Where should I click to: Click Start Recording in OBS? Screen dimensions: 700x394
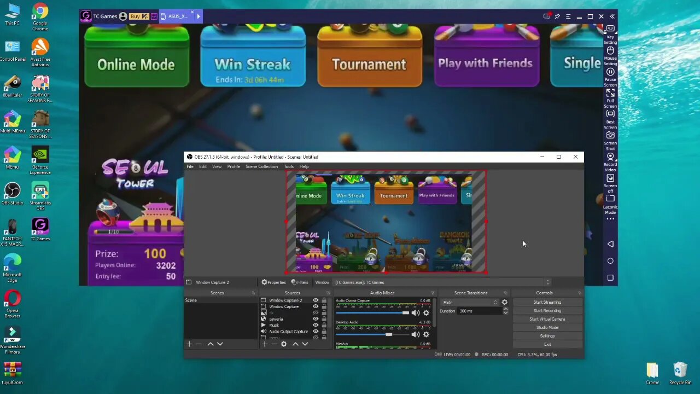coord(547,311)
